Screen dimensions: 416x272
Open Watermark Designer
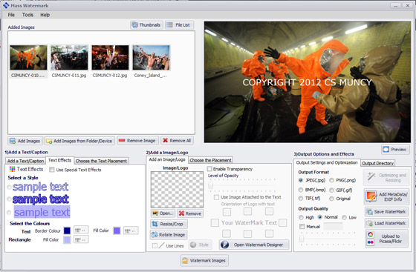pos(253,245)
